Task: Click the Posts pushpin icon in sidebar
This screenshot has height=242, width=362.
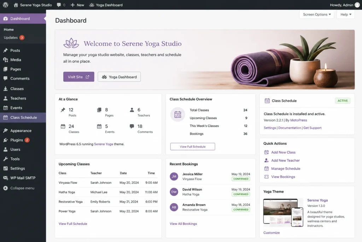Action: (x=6, y=50)
